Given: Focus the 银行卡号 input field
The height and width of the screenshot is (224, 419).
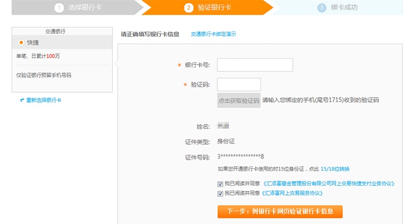Looking at the screenshot, I should [x=255, y=65].
